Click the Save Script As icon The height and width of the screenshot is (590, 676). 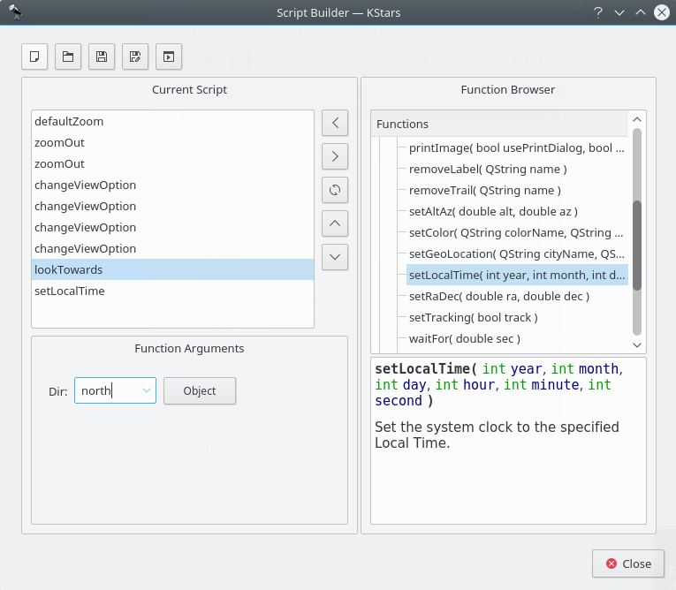pyautogui.click(x=135, y=57)
